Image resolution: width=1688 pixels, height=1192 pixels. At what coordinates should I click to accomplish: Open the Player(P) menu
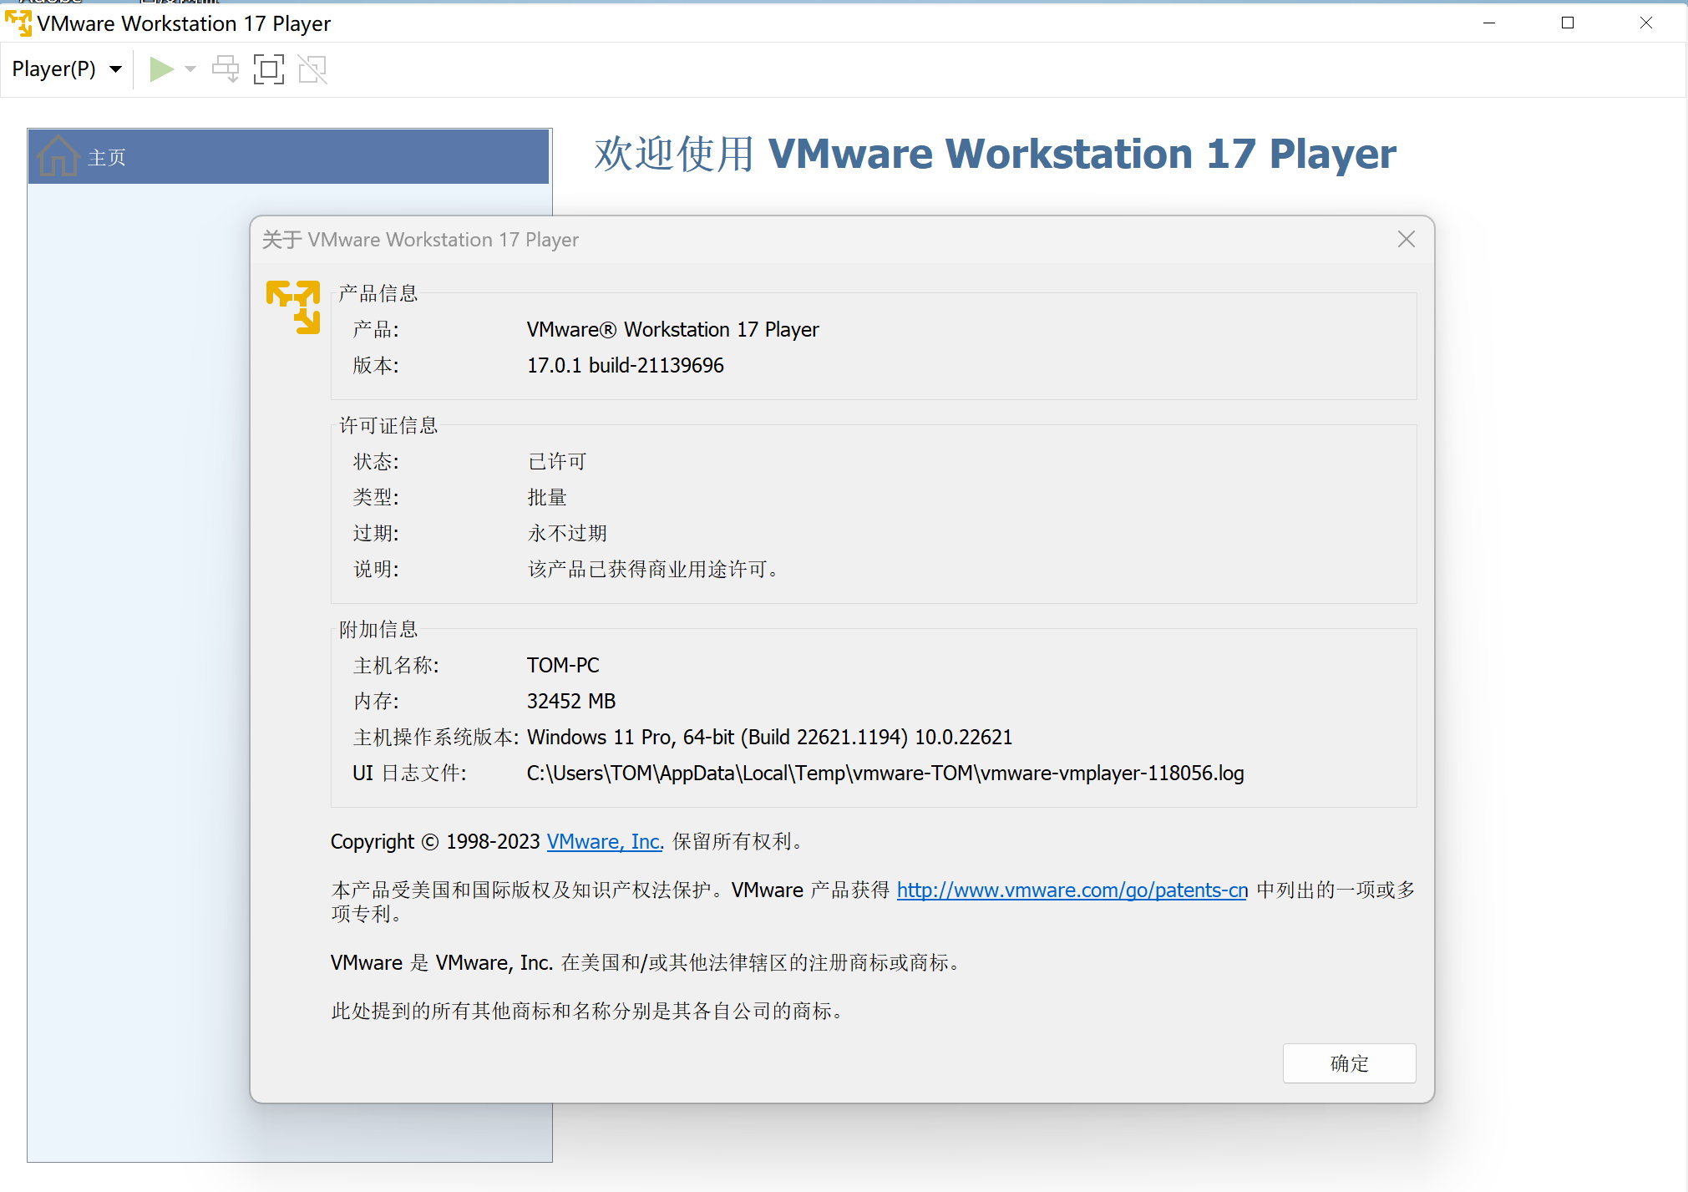67,69
